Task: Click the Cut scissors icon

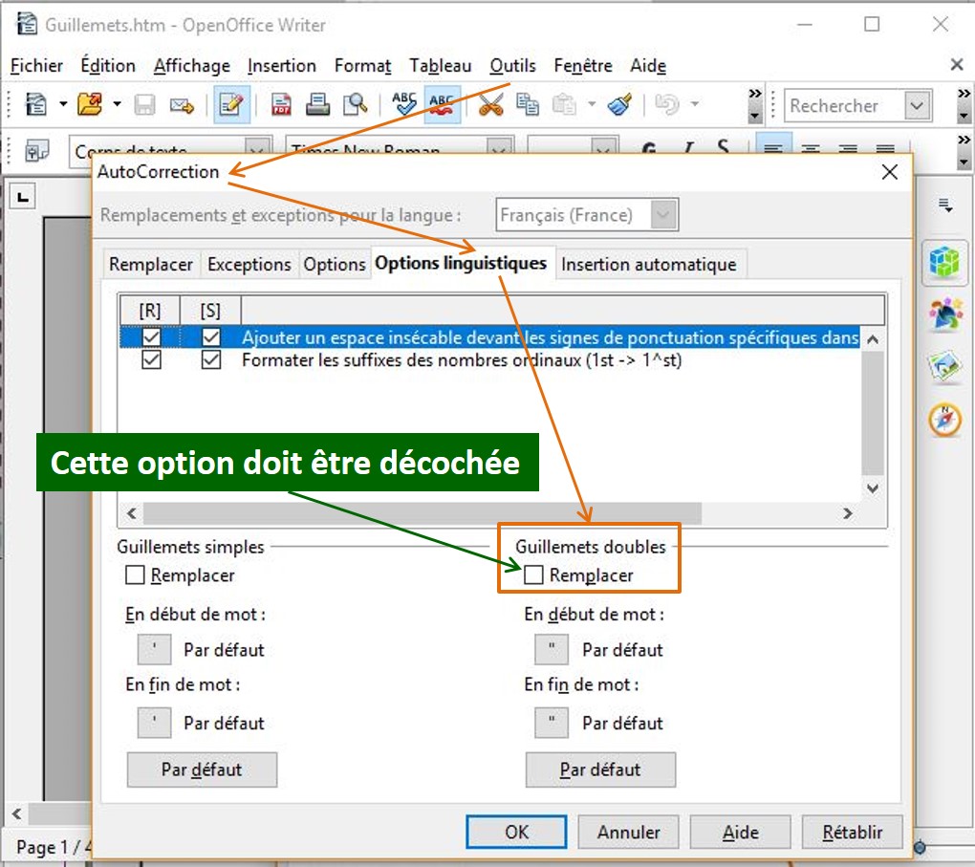Action: 490,105
